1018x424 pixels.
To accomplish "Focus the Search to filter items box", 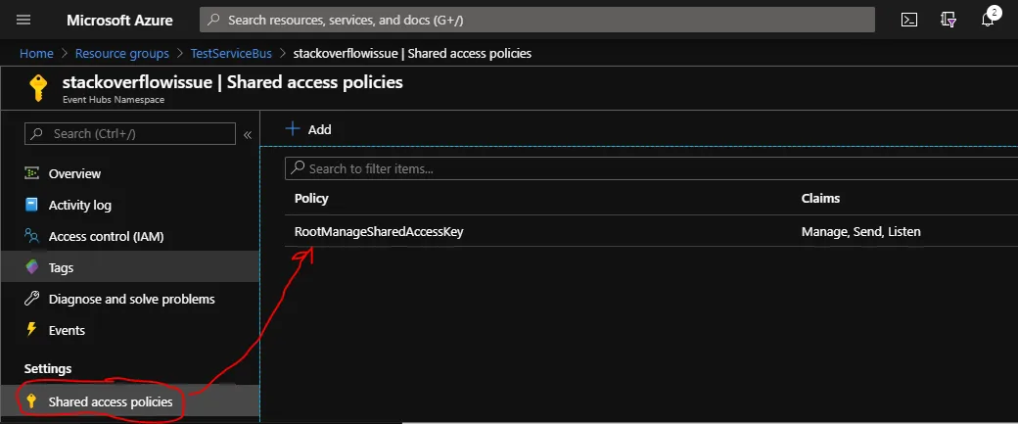I will [646, 168].
